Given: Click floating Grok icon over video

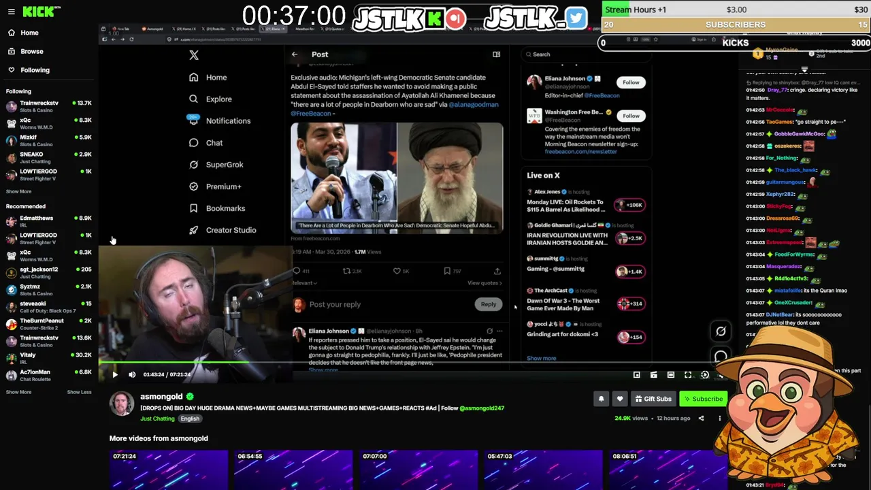Looking at the screenshot, I should tap(721, 331).
